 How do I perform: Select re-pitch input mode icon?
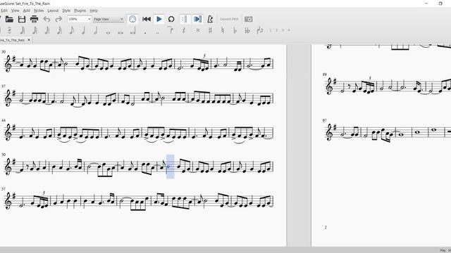click(9, 30)
